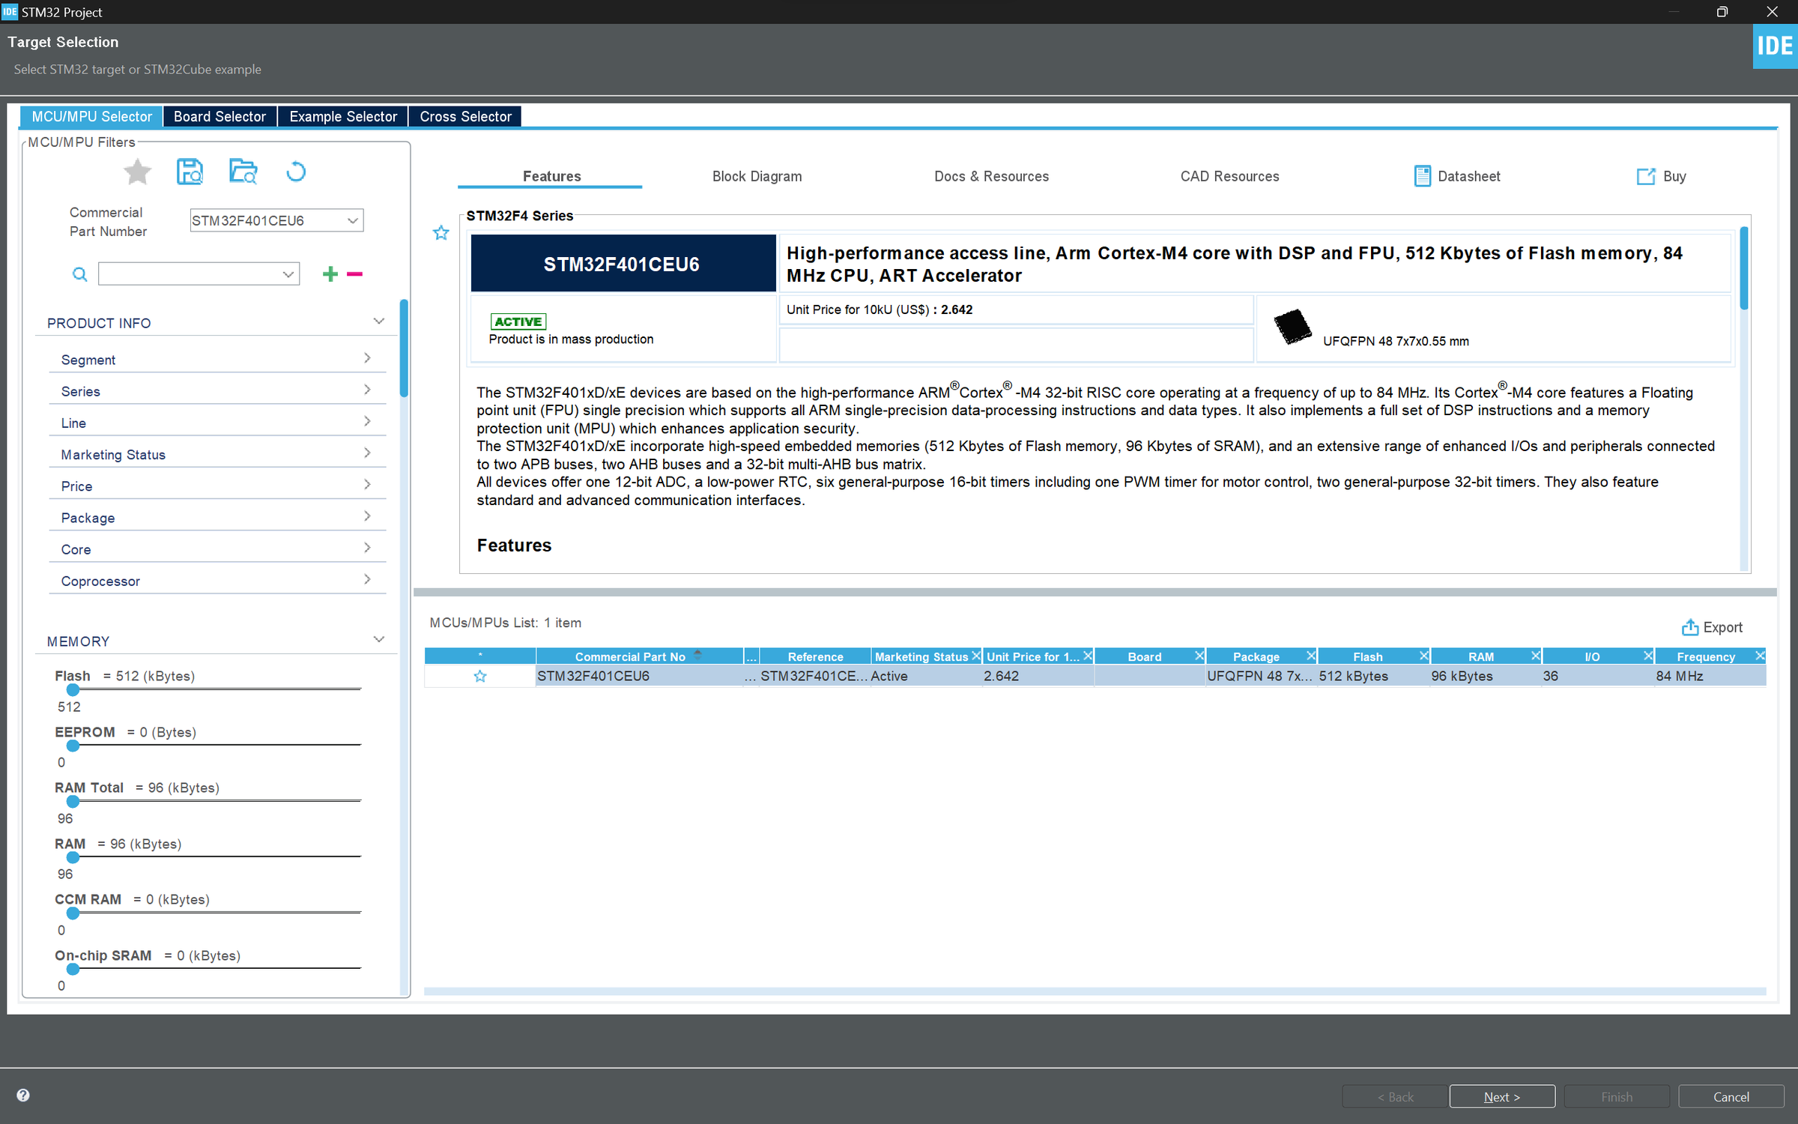Click the green plus add-filter icon
1798x1124 pixels.
pos(330,274)
